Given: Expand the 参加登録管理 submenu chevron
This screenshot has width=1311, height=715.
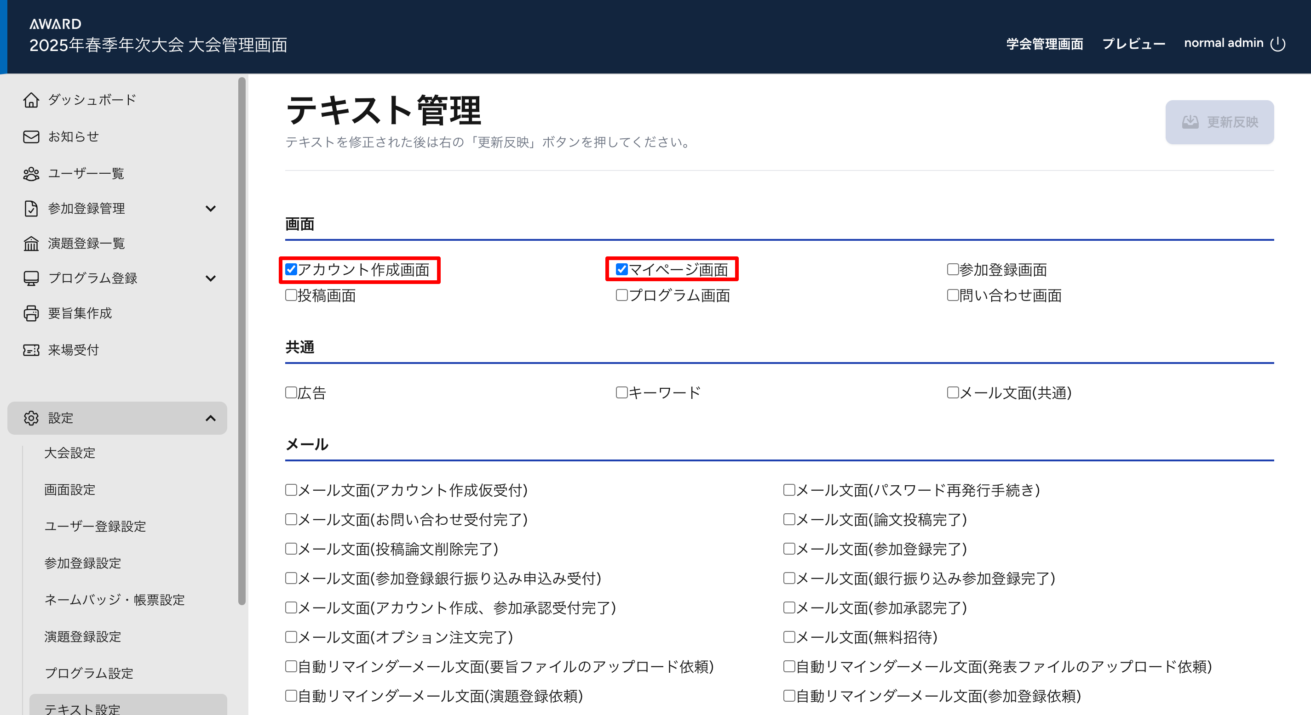Looking at the screenshot, I should (x=210, y=209).
